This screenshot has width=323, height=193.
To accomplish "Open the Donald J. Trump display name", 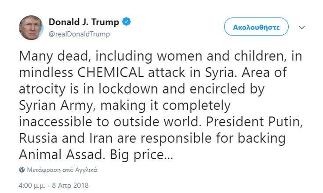I will 84,22.
